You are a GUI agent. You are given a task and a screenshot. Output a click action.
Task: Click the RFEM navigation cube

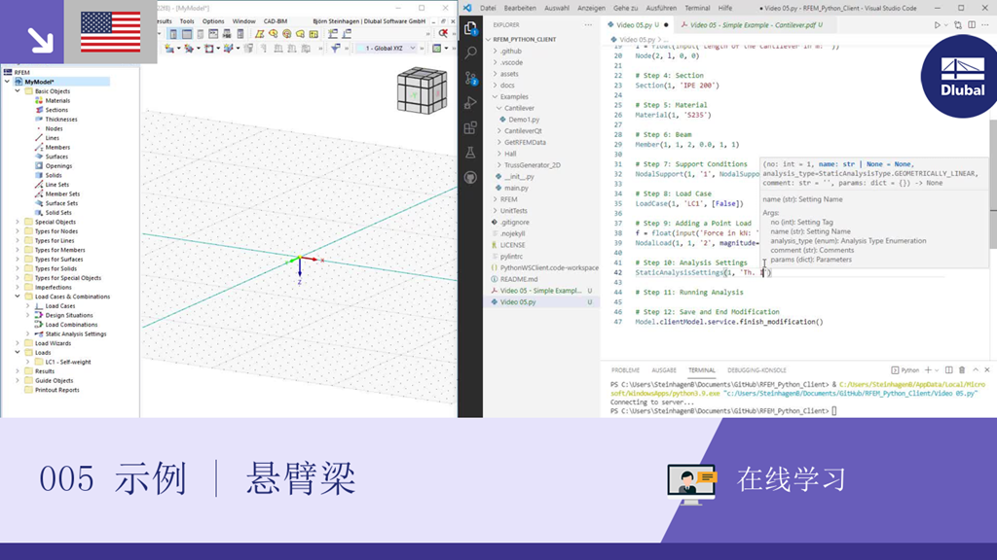click(422, 90)
